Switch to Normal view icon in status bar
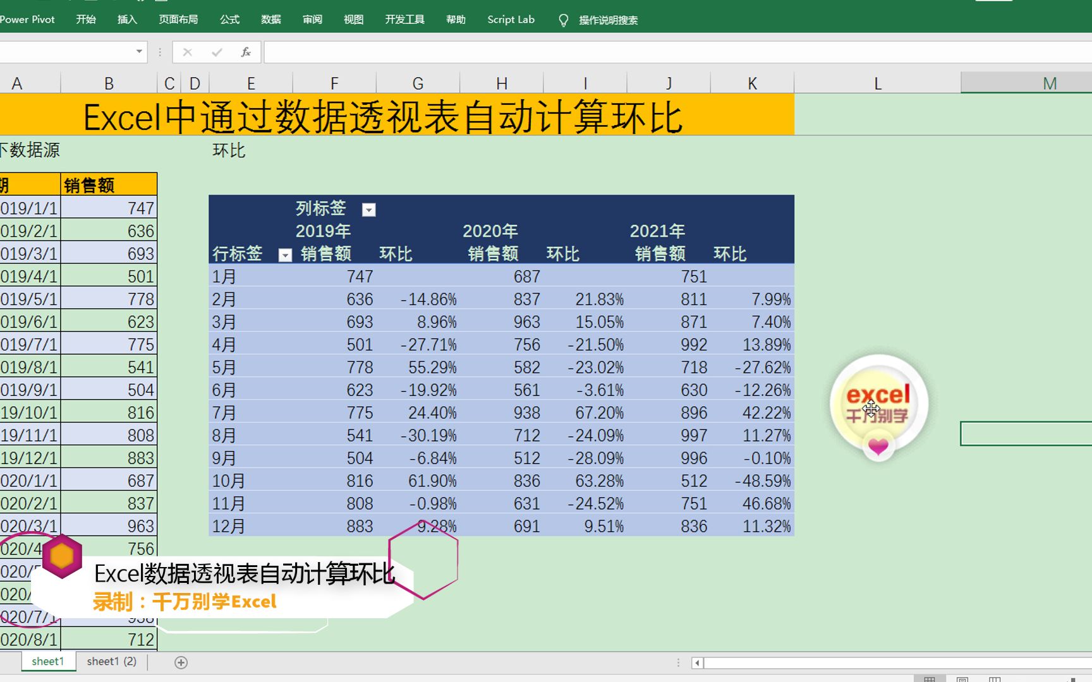This screenshot has height=682, width=1092. [x=929, y=679]
